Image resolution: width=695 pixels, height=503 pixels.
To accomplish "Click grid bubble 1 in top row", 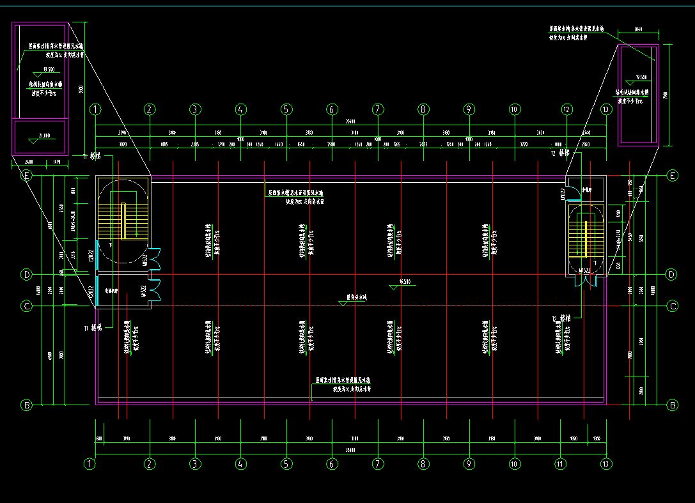I will pos(95,109).
